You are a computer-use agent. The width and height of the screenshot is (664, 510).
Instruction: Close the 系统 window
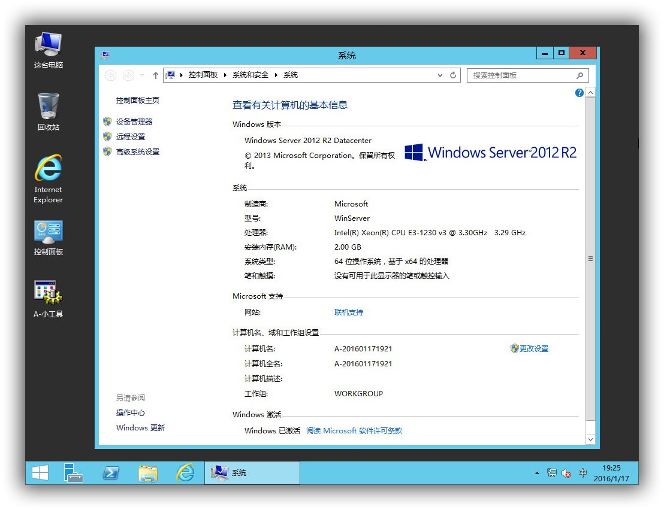pos(582,53)
